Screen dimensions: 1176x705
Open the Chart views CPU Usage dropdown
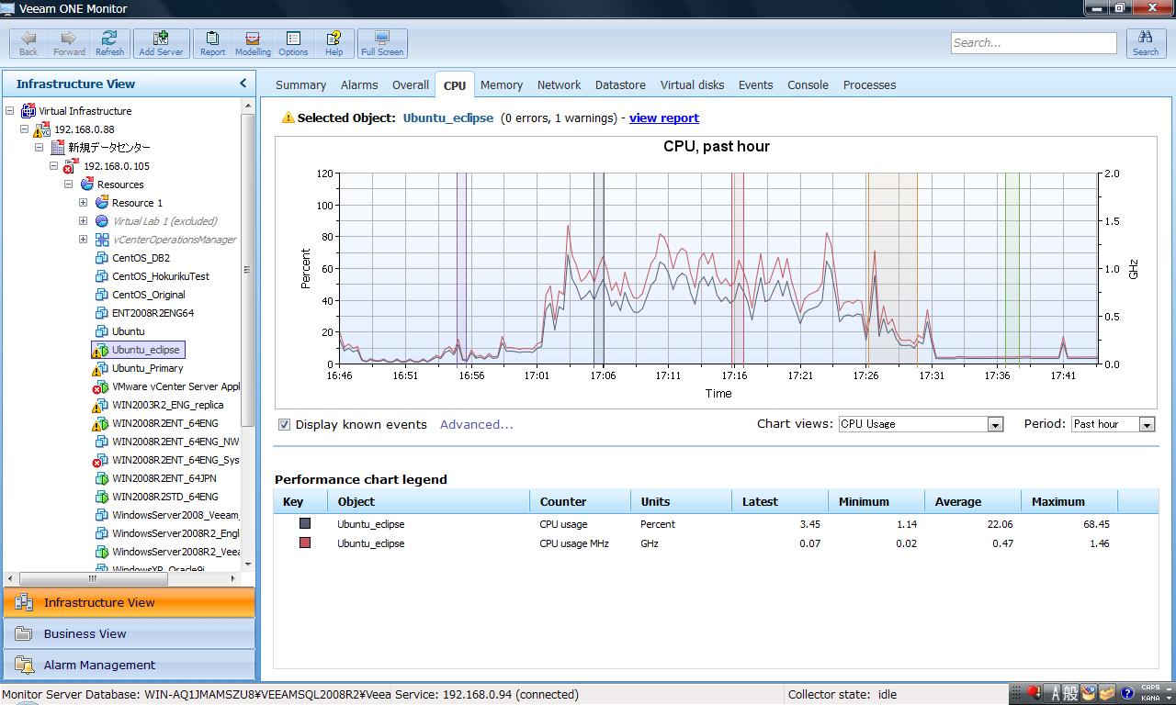tap(994, 424)
